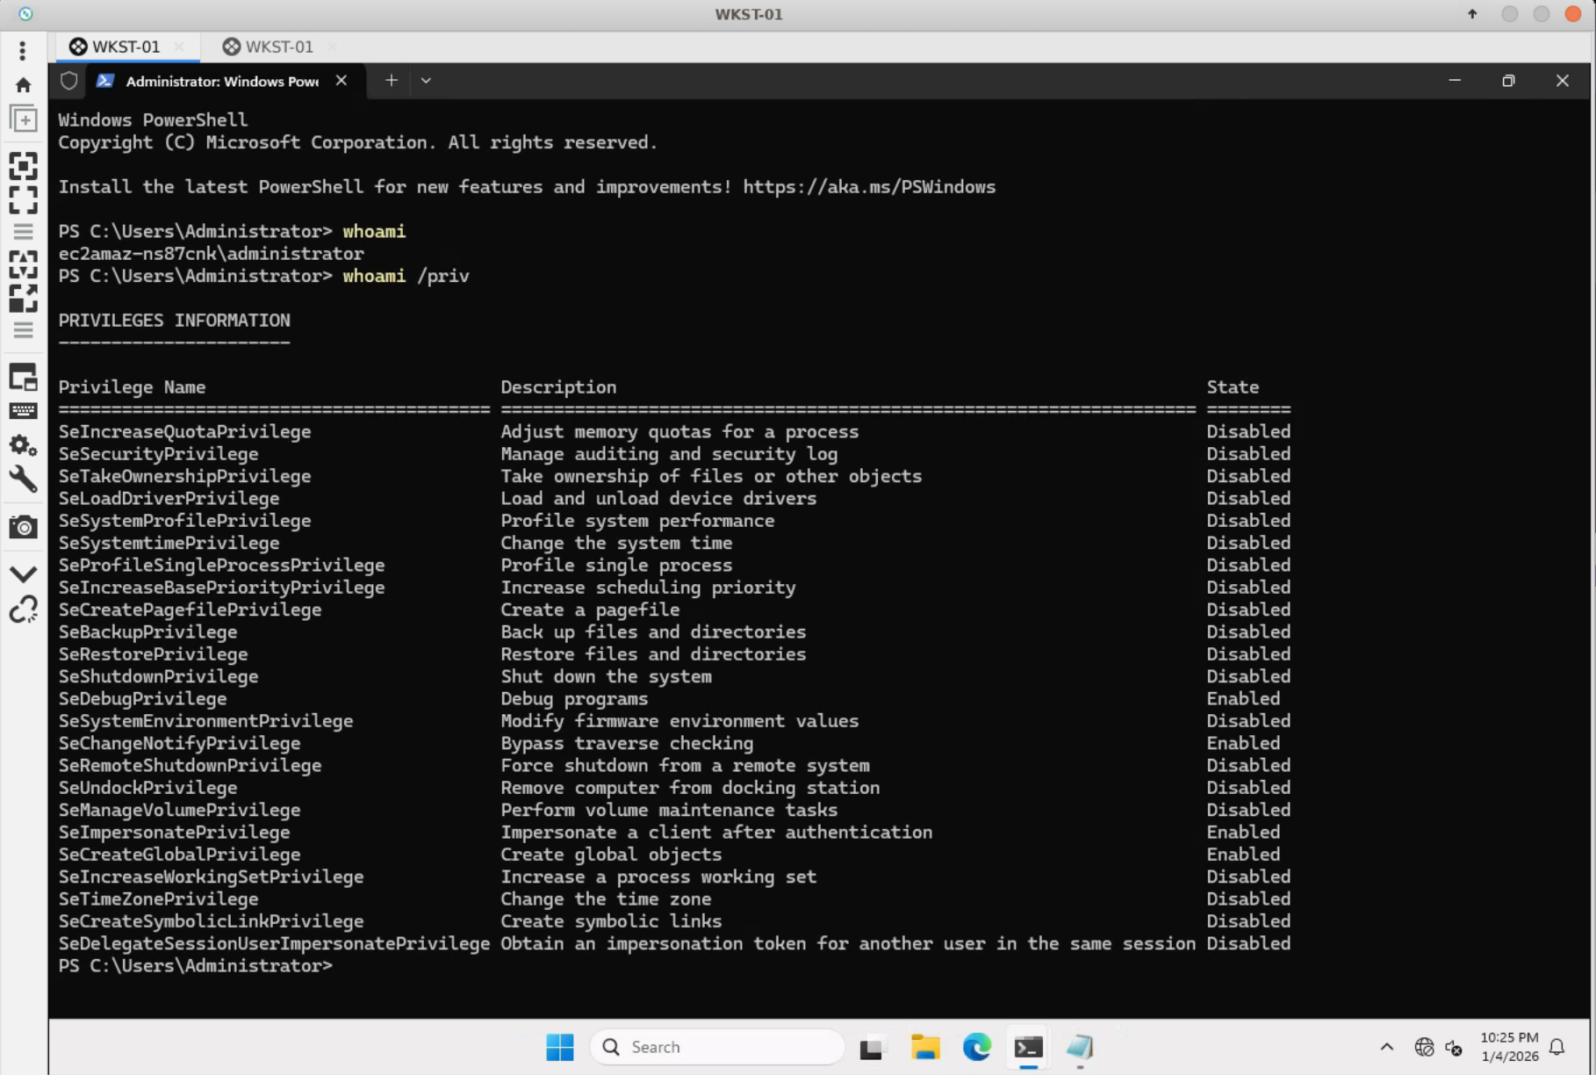The width and height of the screenshot is (1596, 1075).
Task: Open the new tab profile dropdown arrow
Action: (x=426, y=81)
